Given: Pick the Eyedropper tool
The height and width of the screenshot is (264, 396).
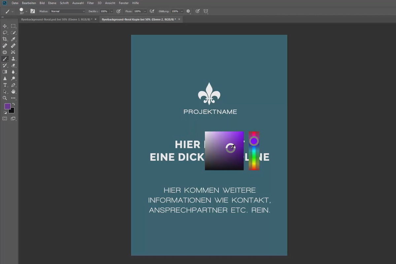Looking at the screenshot, I should click(x=13, y=39).
